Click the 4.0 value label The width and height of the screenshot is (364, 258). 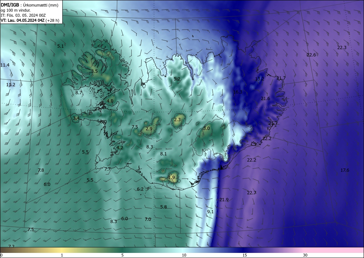(x=110, y=101)
